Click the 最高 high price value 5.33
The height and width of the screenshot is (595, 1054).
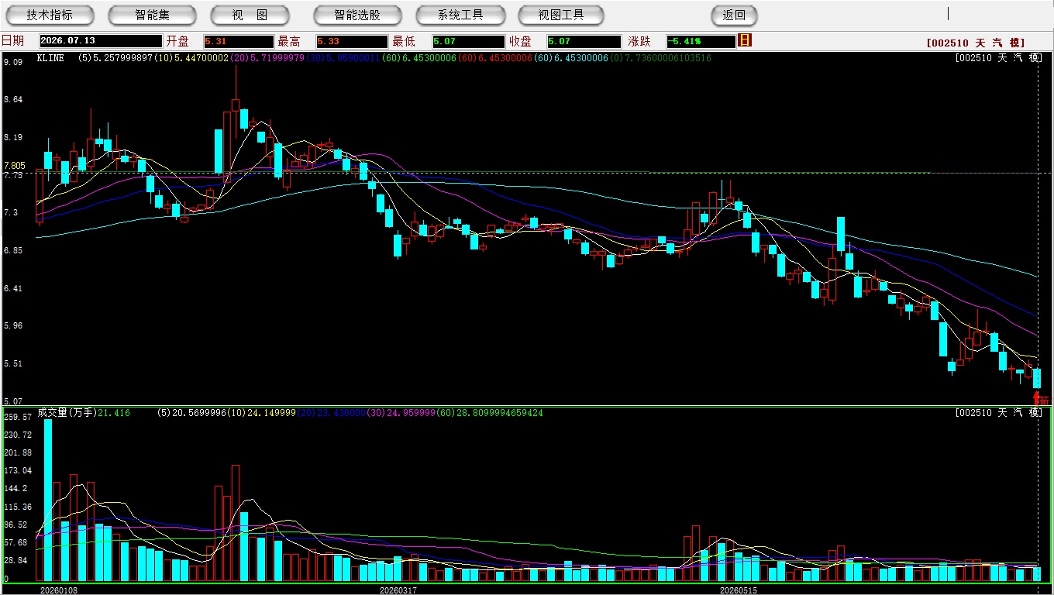tap(352, 42)
